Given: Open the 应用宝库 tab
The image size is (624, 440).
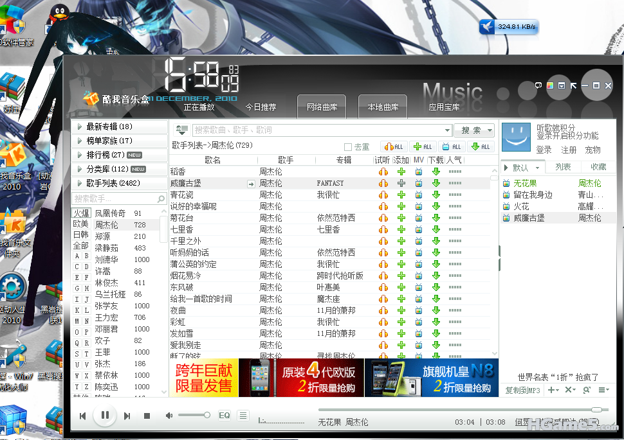Looking at the screenshot, I should coord(444,107).
